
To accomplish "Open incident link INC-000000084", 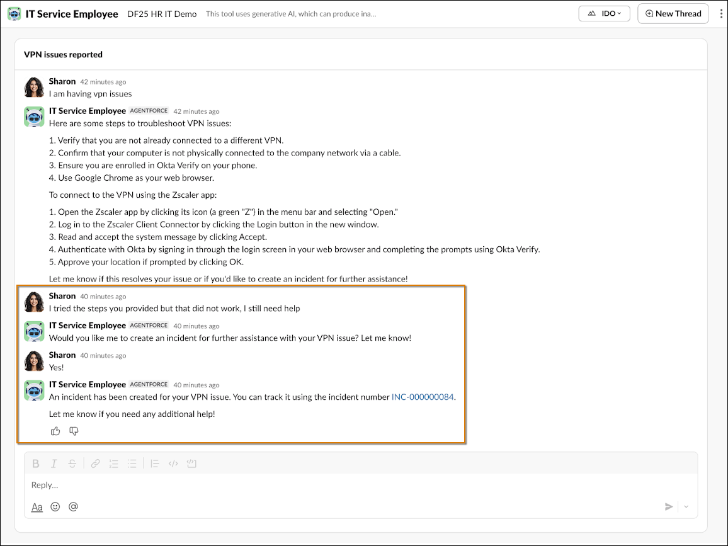I will 423,397.
